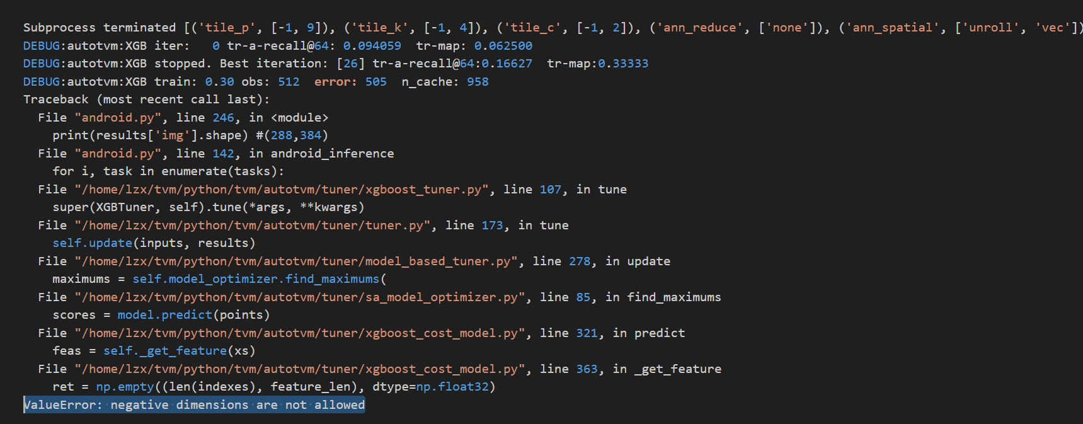Screen dimensions: 1083x424
Task: Click the self.update(inputs, results) code line
Action: tap(154, 243)
